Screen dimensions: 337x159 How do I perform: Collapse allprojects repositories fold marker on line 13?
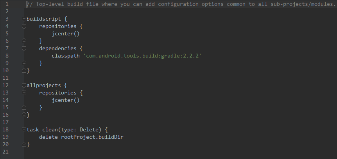click(x=24, y=93)
